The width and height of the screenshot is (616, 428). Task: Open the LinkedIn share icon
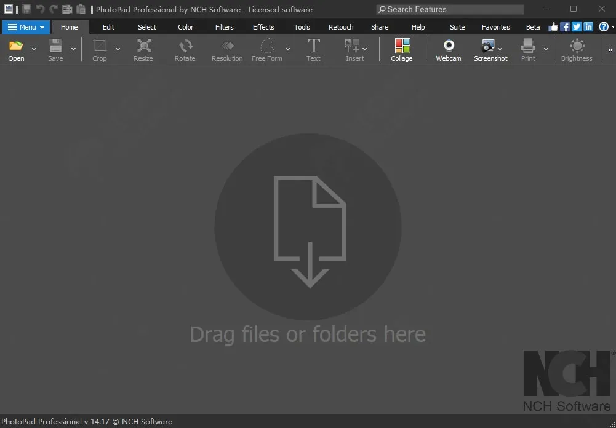588,27
